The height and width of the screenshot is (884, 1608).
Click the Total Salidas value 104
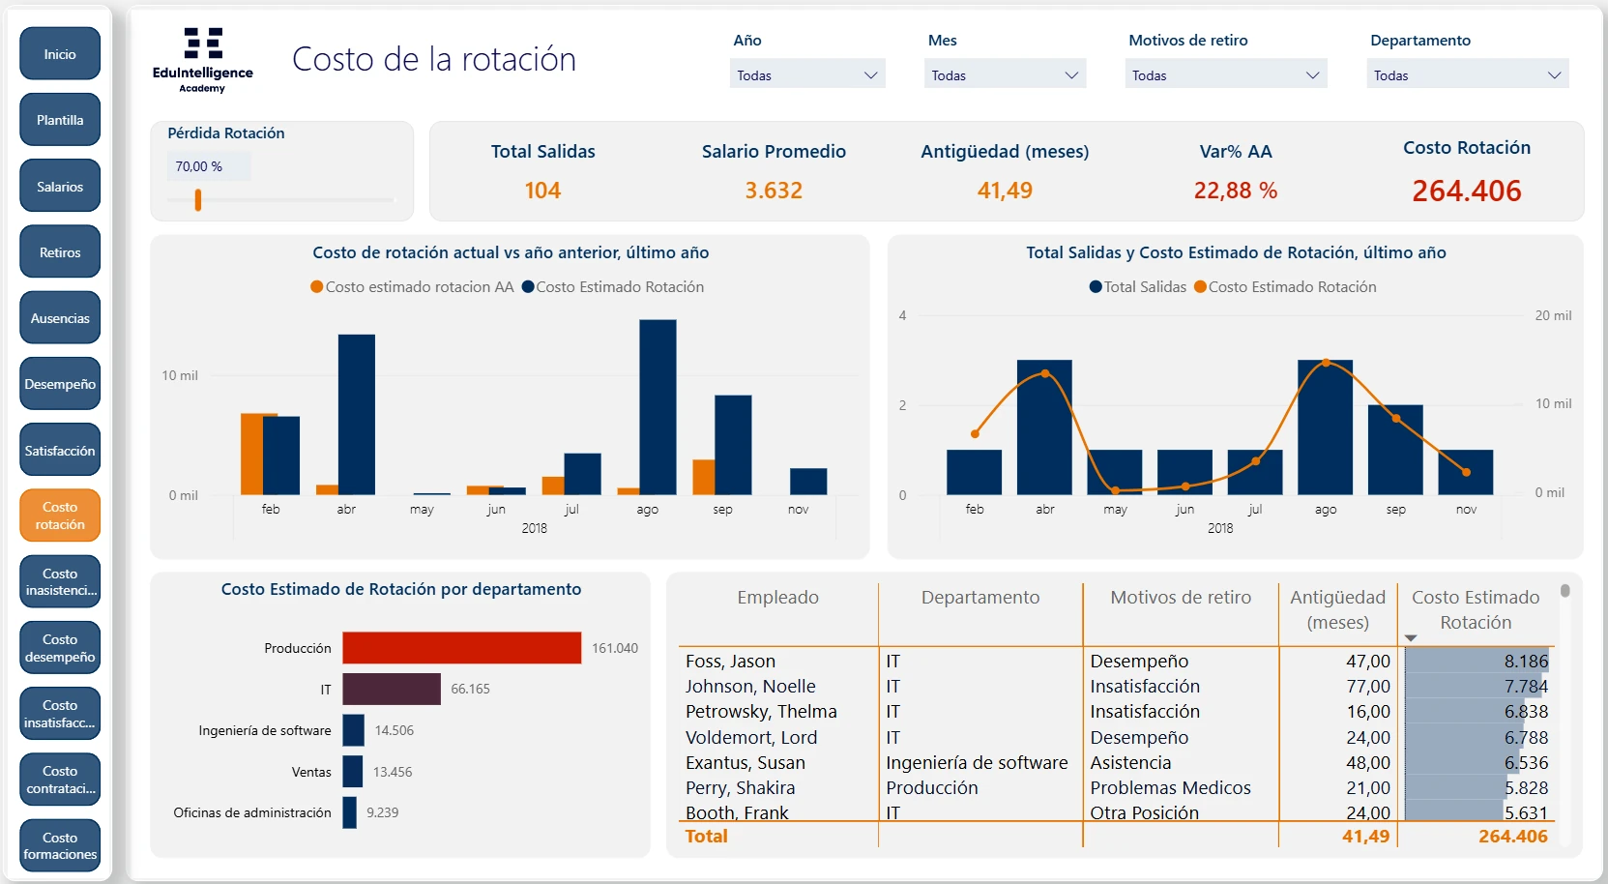[x=542, y=191]
